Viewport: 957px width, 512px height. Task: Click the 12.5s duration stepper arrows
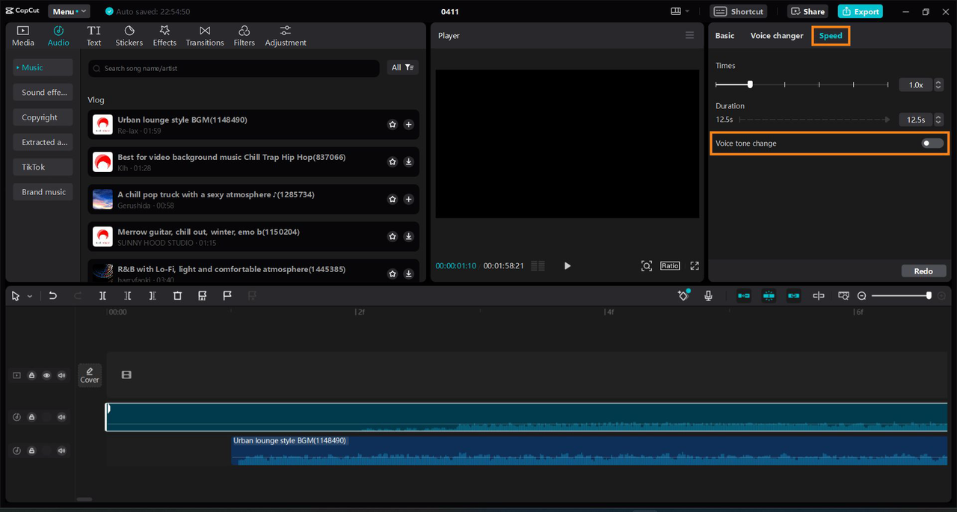pos(938,120)
